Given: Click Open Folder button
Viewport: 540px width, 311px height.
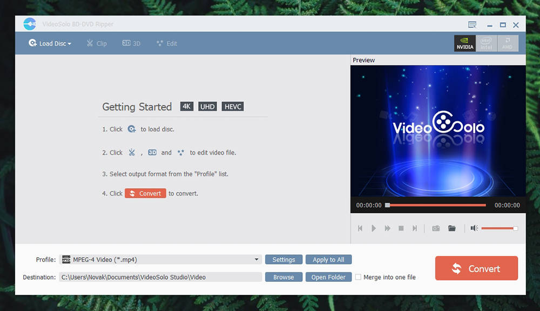Looking at the screenshot, I should pyautogui.click(x=328, y=277).
